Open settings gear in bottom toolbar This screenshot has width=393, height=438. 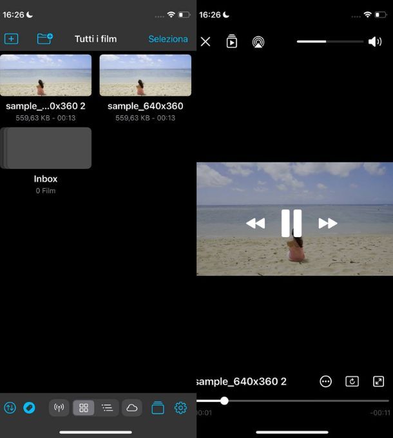pyautogui.click(x=180, y=408)
